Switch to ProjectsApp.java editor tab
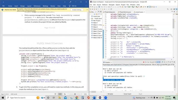 110,12
